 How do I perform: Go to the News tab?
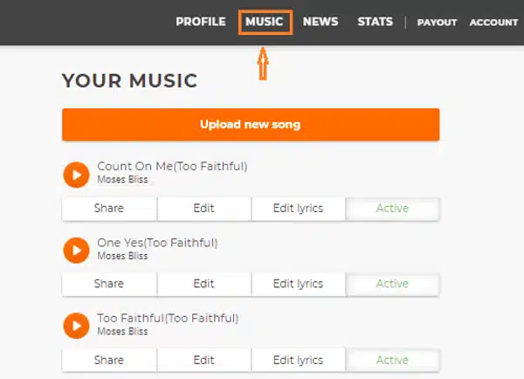(x=321, y=22)
